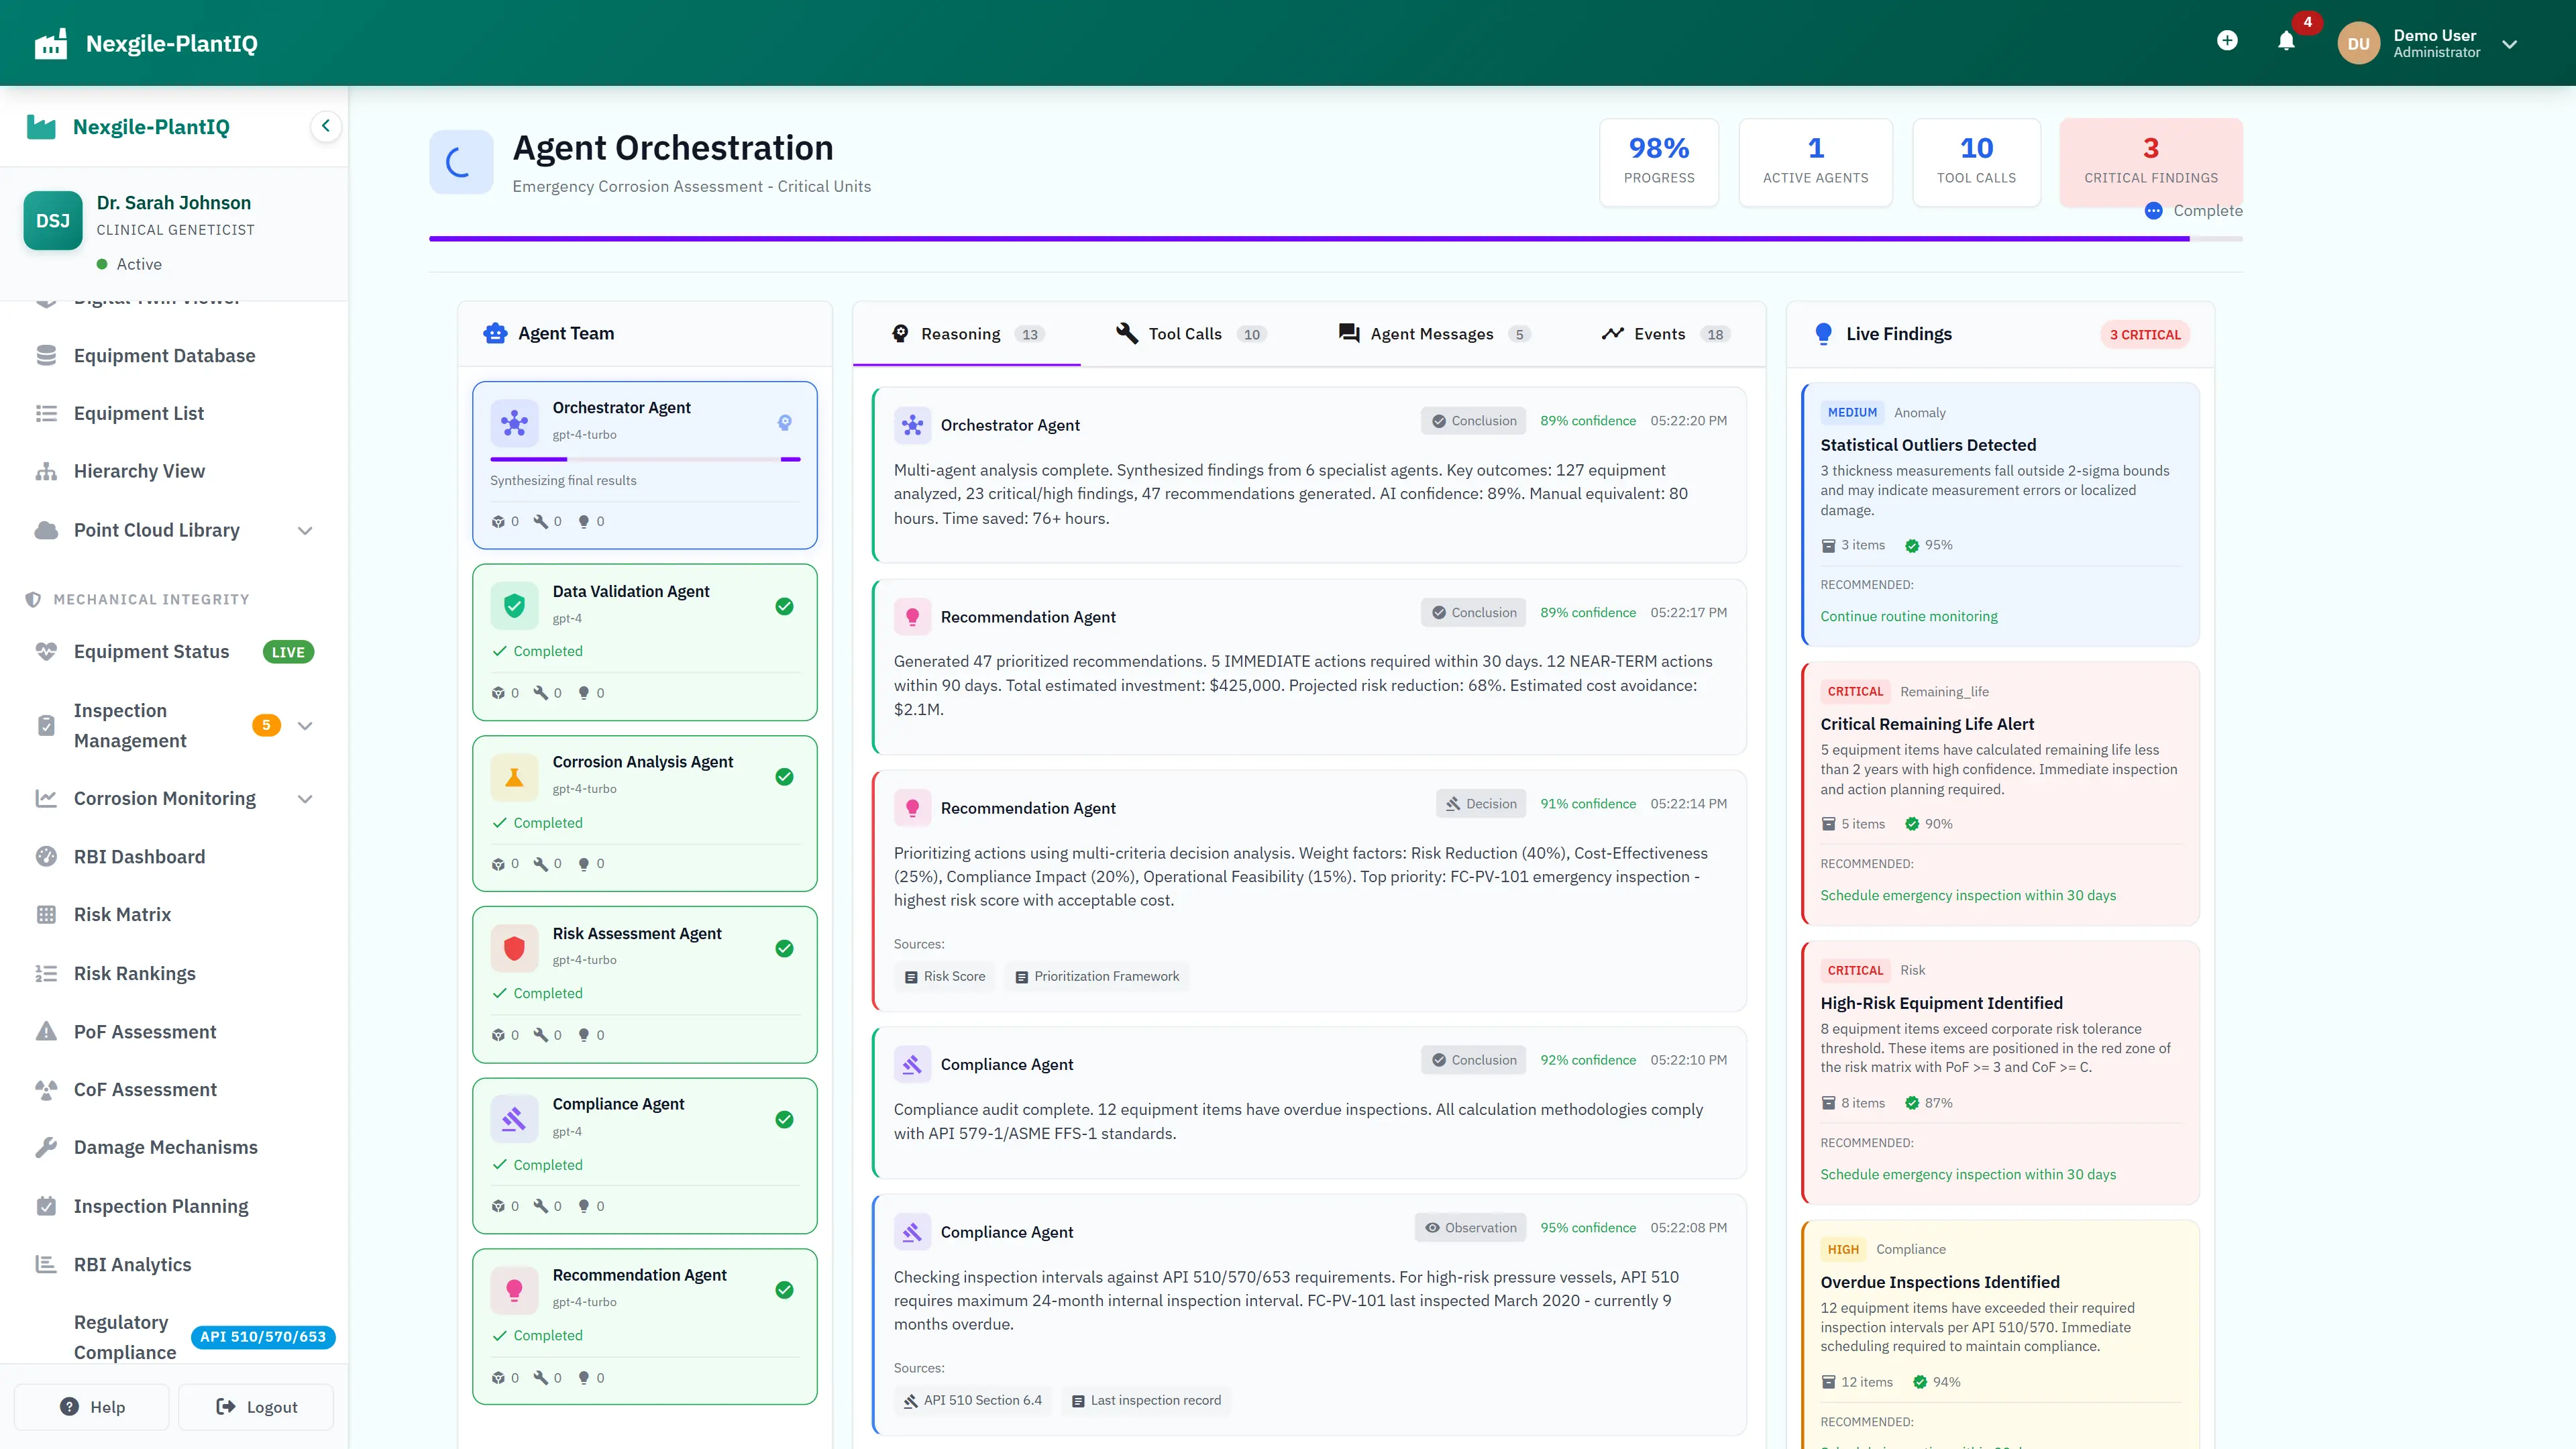
Task: Click Dr. Sarah Johnson's DSJ avatar
Action: (x=53, y=220)
